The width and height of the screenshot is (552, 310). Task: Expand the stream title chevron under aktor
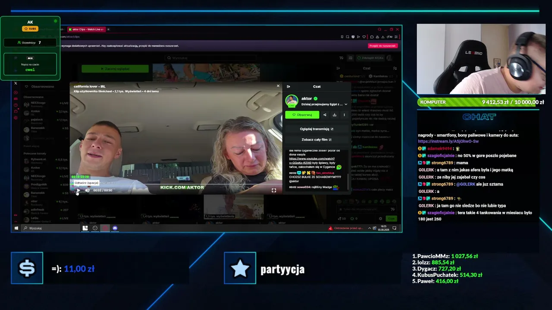(345, 104)
